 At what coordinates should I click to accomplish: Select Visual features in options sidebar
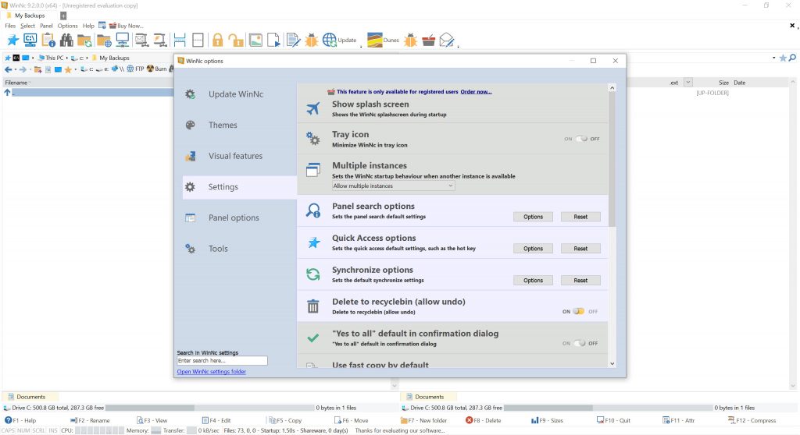[240, 156]
